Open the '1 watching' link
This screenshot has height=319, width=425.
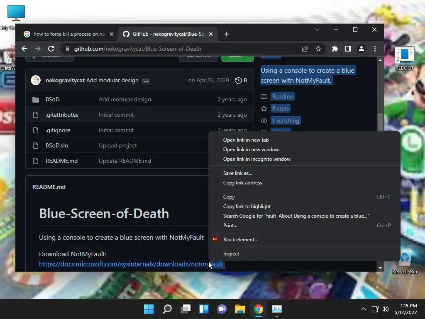(x=286, y=120)
